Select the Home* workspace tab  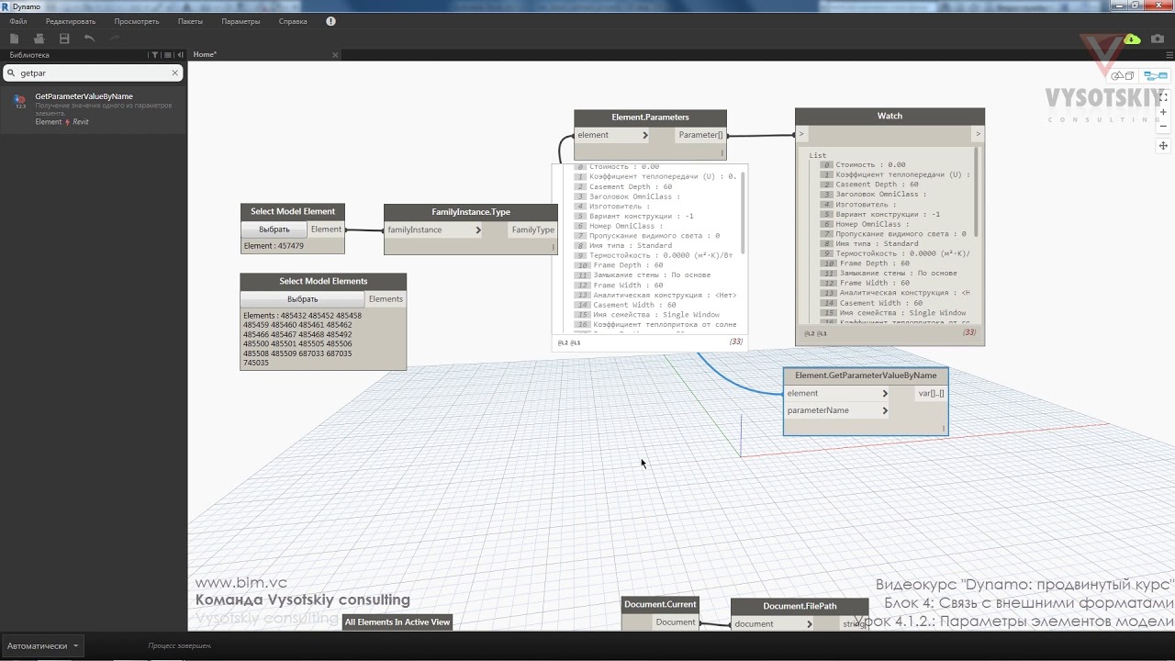(x=205, y=55)
